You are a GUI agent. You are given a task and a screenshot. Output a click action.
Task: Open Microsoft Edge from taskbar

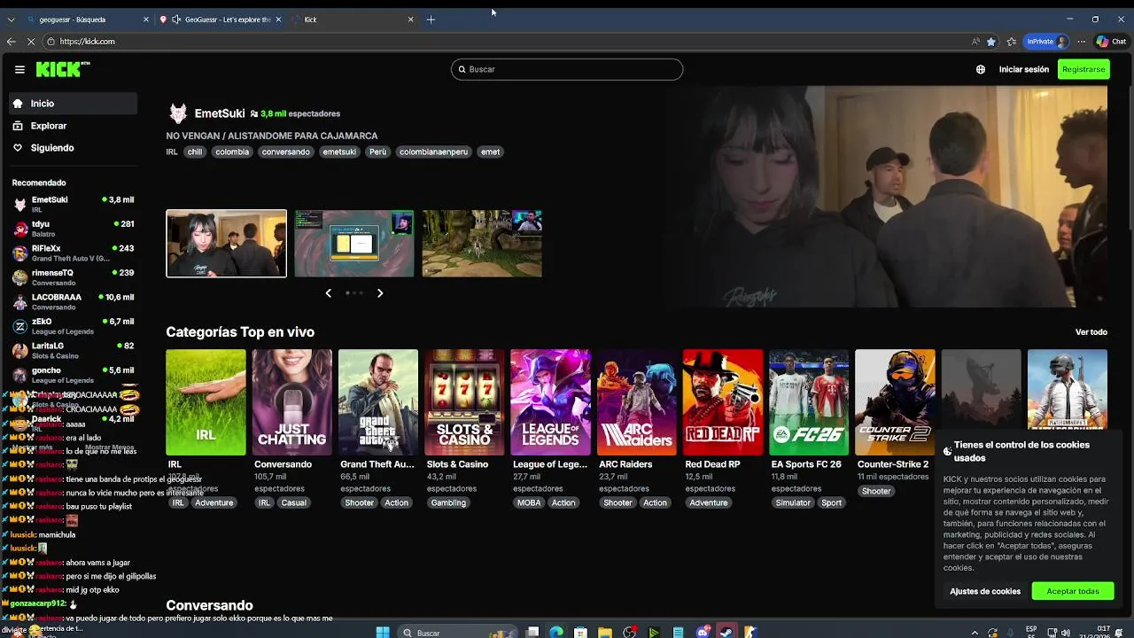(556, 633)
